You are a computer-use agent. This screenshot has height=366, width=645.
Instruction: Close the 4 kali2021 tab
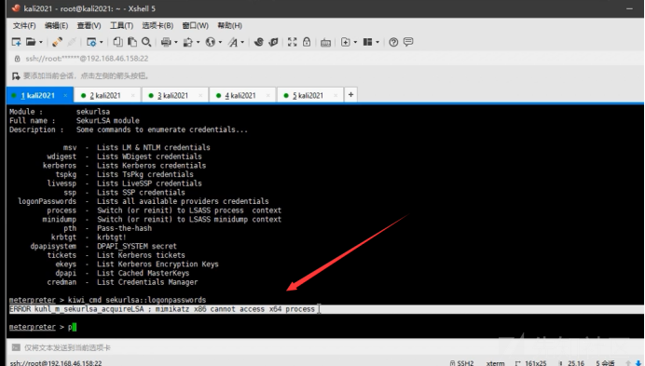[268, 95]
